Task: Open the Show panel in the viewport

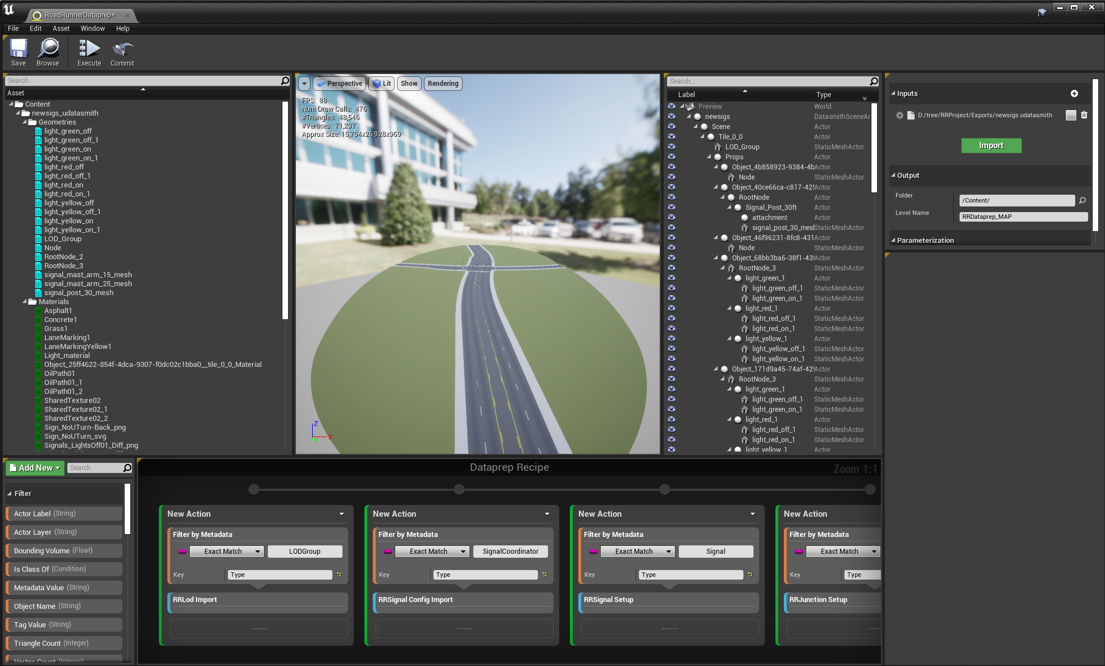Action: click(409, 83)
